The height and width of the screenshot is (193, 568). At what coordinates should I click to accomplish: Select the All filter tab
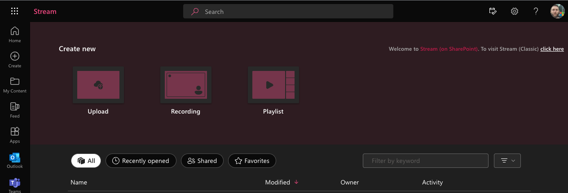86,161
